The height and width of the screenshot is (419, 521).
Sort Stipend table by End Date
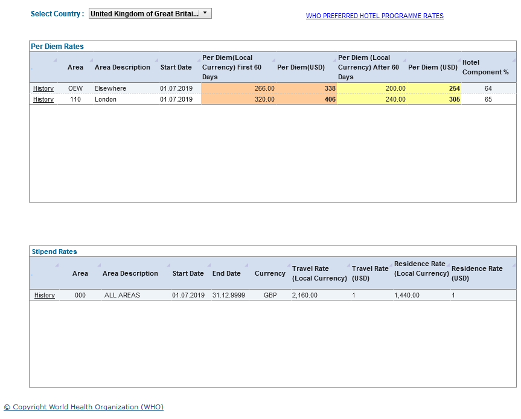click(x=226, y=273)
